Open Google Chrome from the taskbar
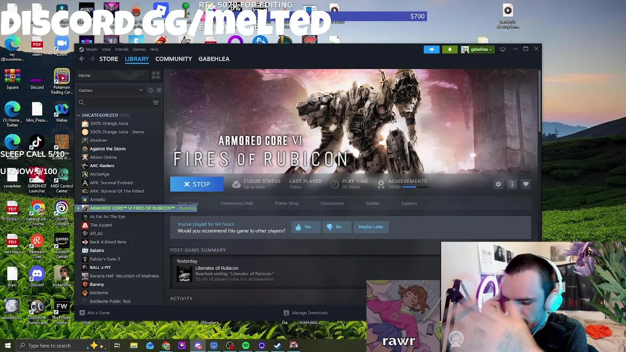The height and width of the screenshot is (352, 626). [x=166, y=346]
